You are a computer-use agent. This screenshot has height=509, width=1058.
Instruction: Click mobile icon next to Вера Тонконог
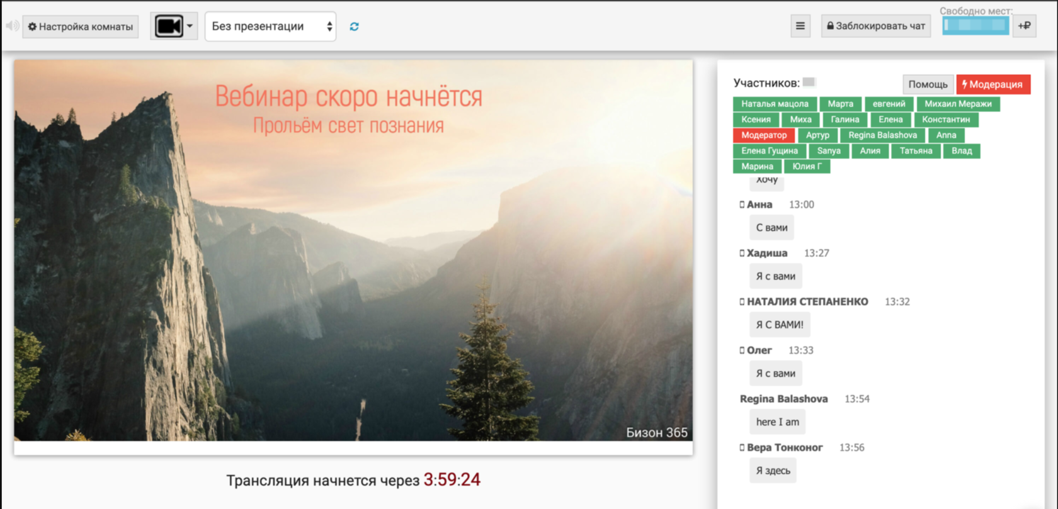[x=742, y=448]
